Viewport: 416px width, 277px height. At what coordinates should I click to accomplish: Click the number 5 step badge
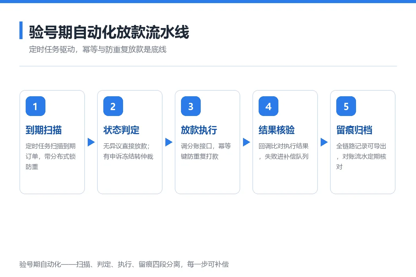[346, 106]
